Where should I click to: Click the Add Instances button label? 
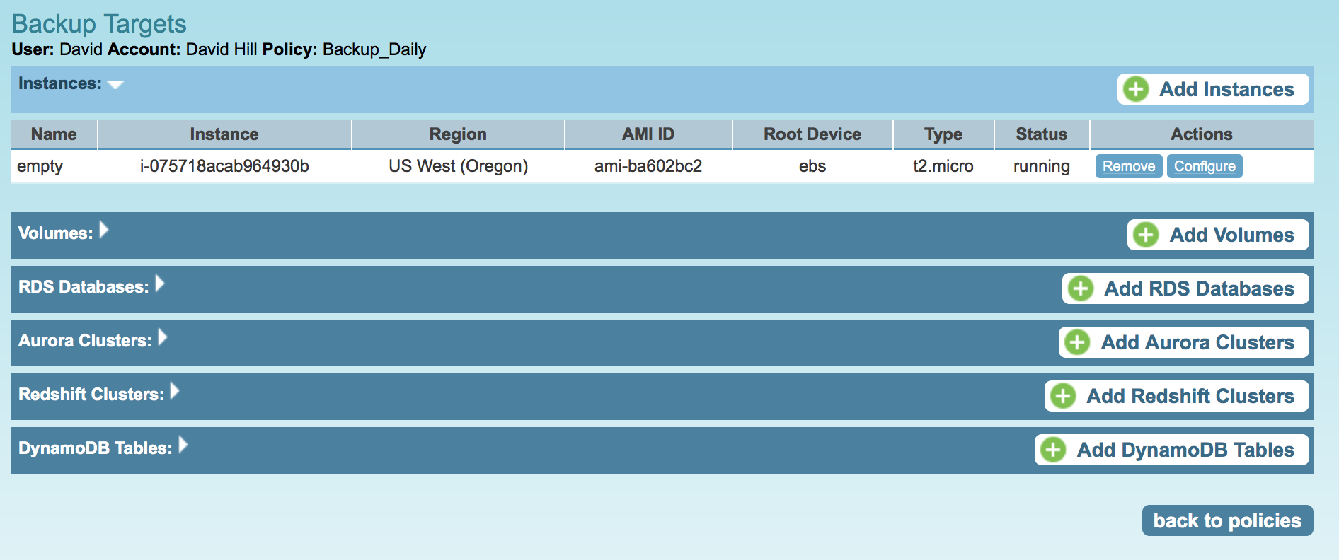[1226, 89]
